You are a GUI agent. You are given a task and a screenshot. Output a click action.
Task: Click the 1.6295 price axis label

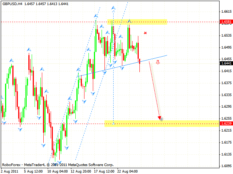point(226,107)
